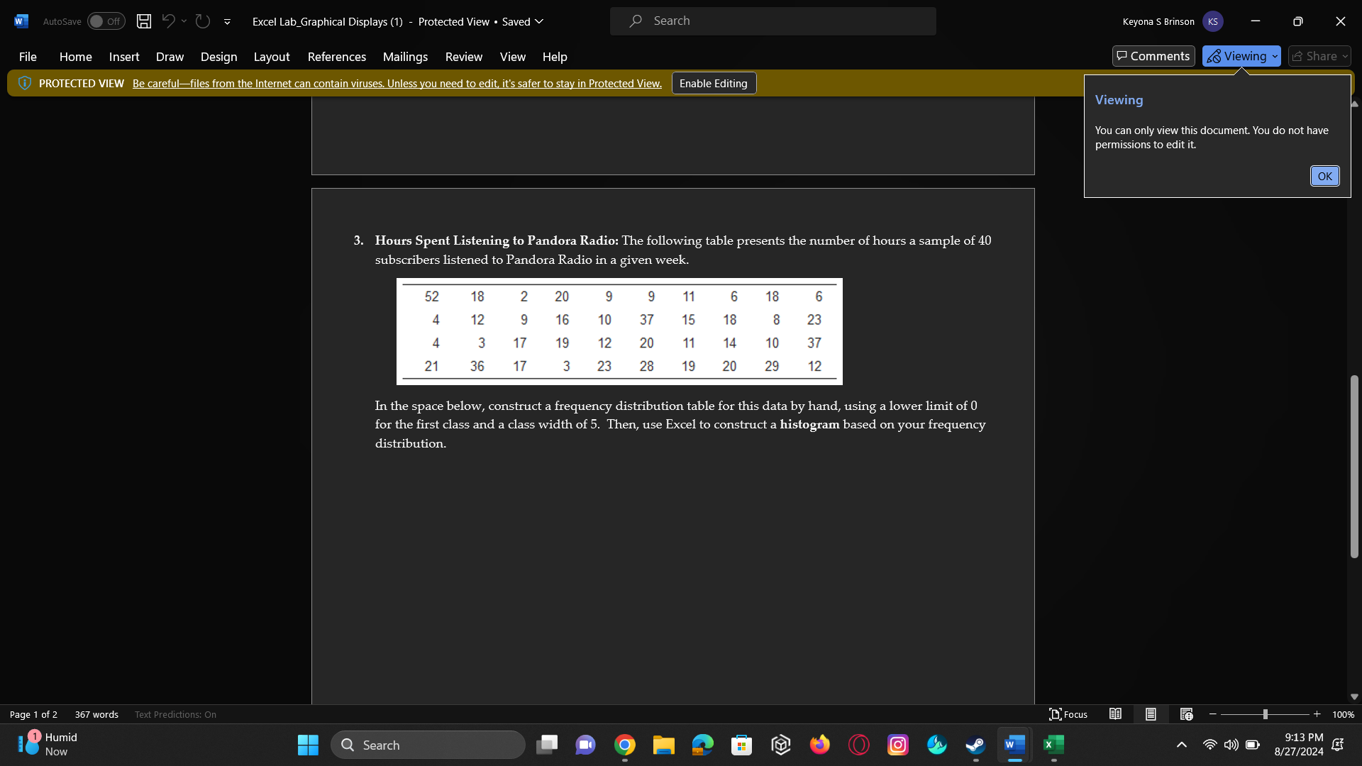1362x766 pixels.
Task: Click Text Predictions: On in status bar
Action: click(175, 714)
